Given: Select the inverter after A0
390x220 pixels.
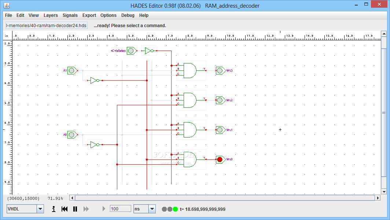Looking at the screenshot, I should click(95, 144).
